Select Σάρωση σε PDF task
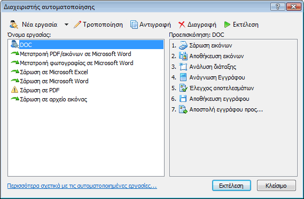Image resolution: width=304 pixels, height=199 pixels. pyautogui.click(x=40, y=90)
